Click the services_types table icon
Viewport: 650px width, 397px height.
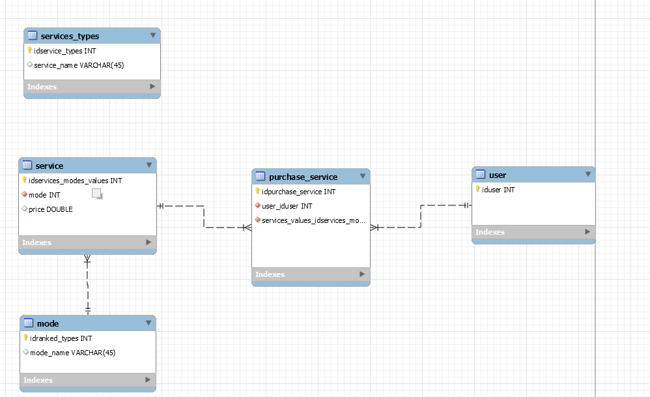coord(33,36)
